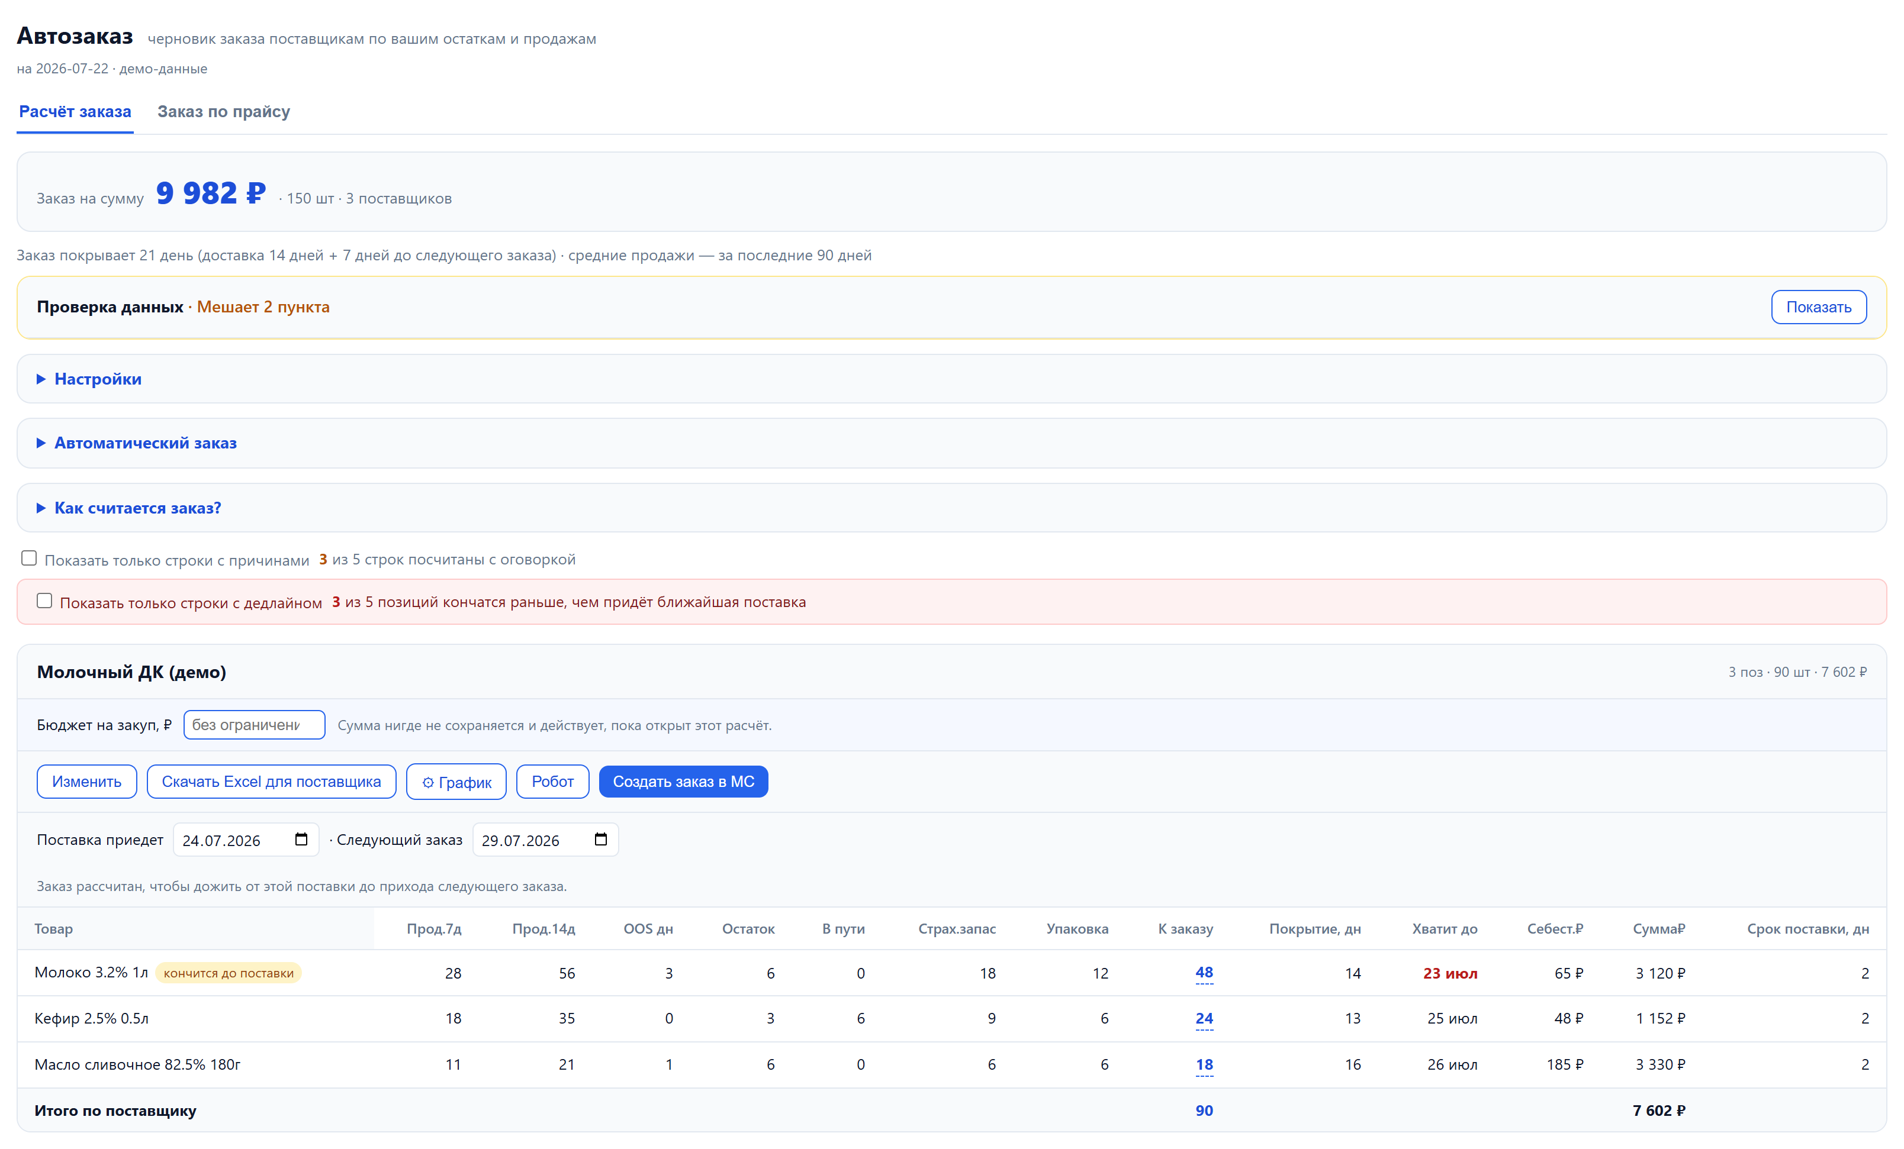
Task: Enable 'Показать только строки с дедлайном' checkbox
Action: (44, 601)
